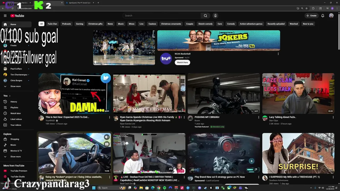Select the Live filter chip

[141, 24]
